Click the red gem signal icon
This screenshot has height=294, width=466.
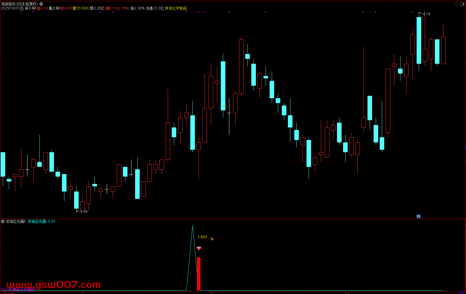click(x=199, y=249)
